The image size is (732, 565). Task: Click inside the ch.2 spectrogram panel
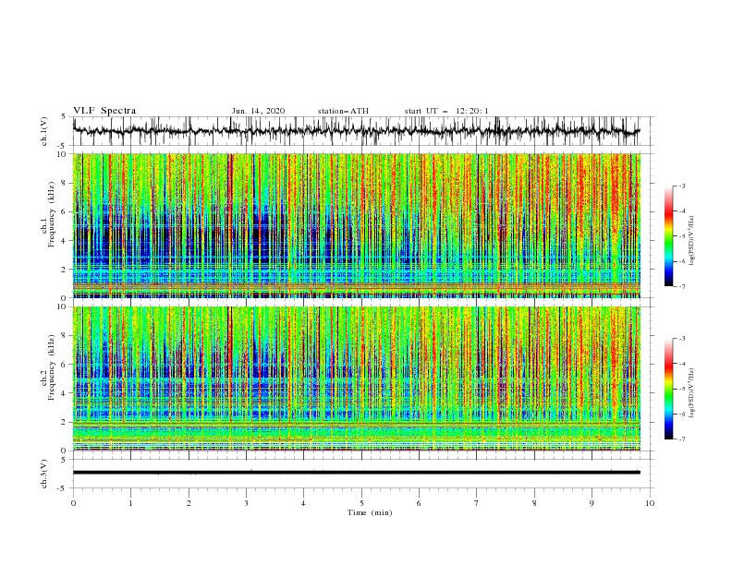356,379
